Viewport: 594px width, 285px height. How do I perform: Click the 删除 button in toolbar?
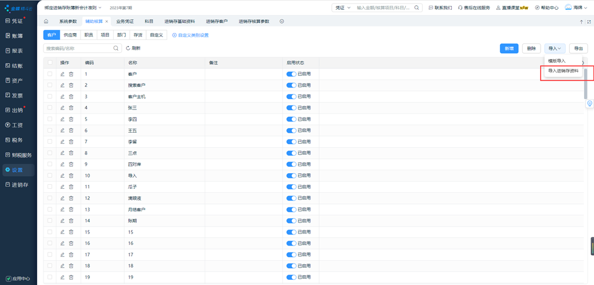click(x=531, y=49)
